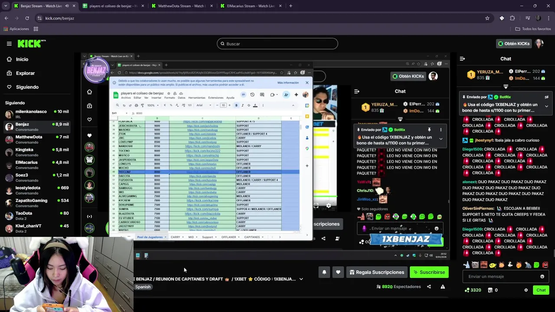Expand the gift leaderboard in chat
The height and width of the screenshot is (312, 555).
pos(506,87)
